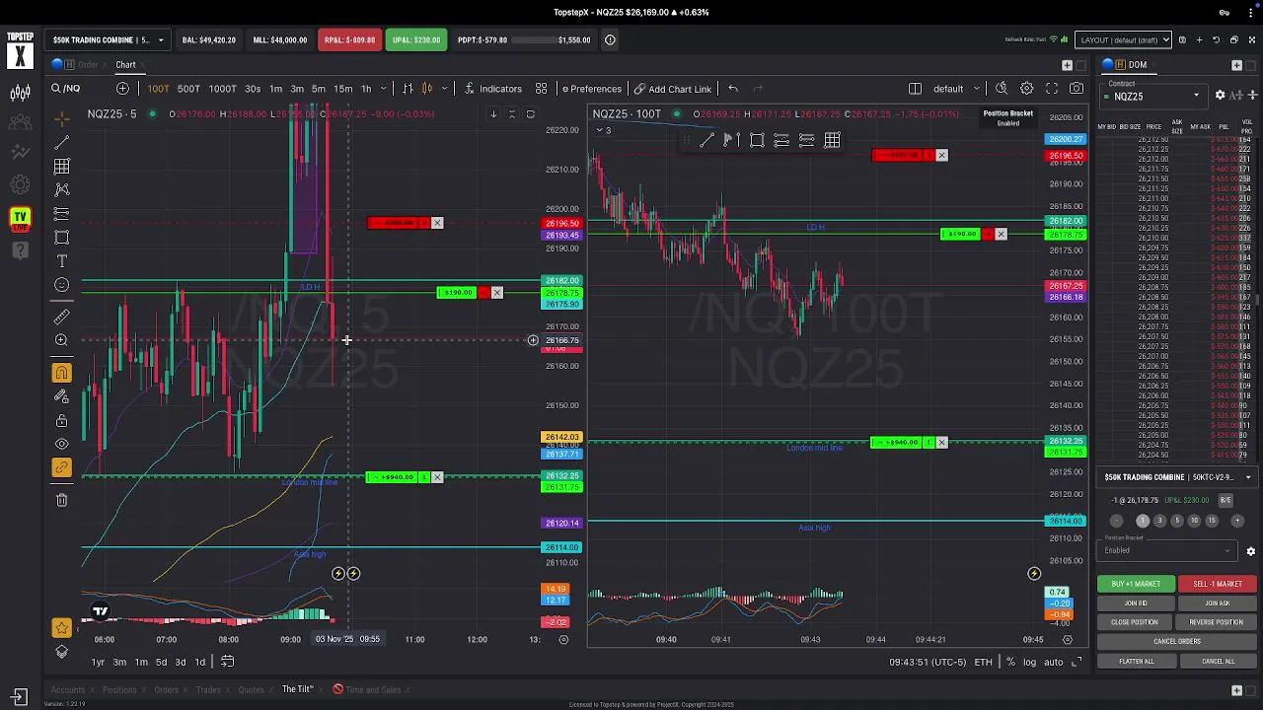Screen dimensions: 1263x710
Task: Click the TV Live sidebar icon
Action: pyautogui.click(x=20, y=218)
